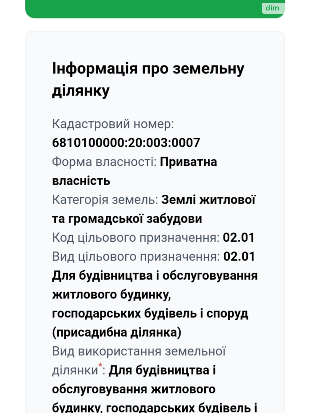Click 02.01 next to Вид цільового призначення

pos(239,257)
